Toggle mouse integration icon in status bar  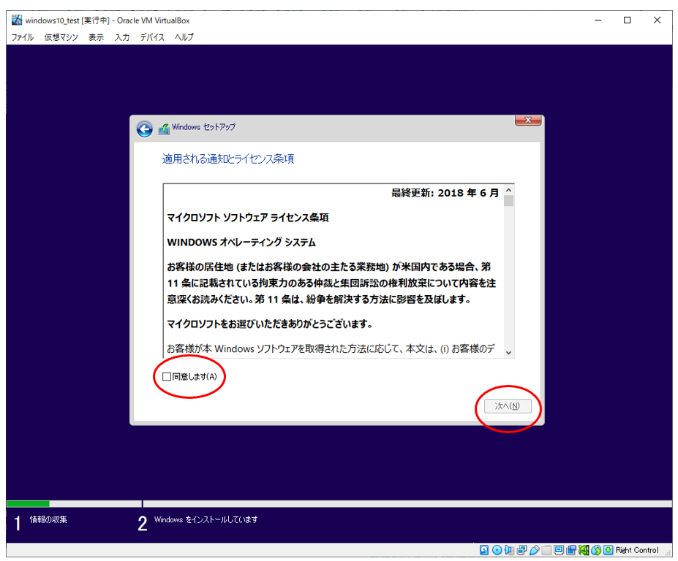596,550
